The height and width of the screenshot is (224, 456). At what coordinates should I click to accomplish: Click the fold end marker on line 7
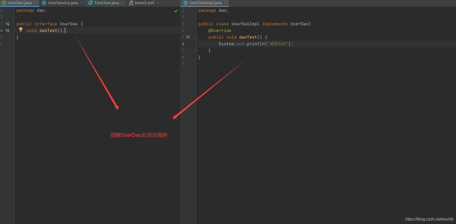pyautogui.click(x=196, y=51)
